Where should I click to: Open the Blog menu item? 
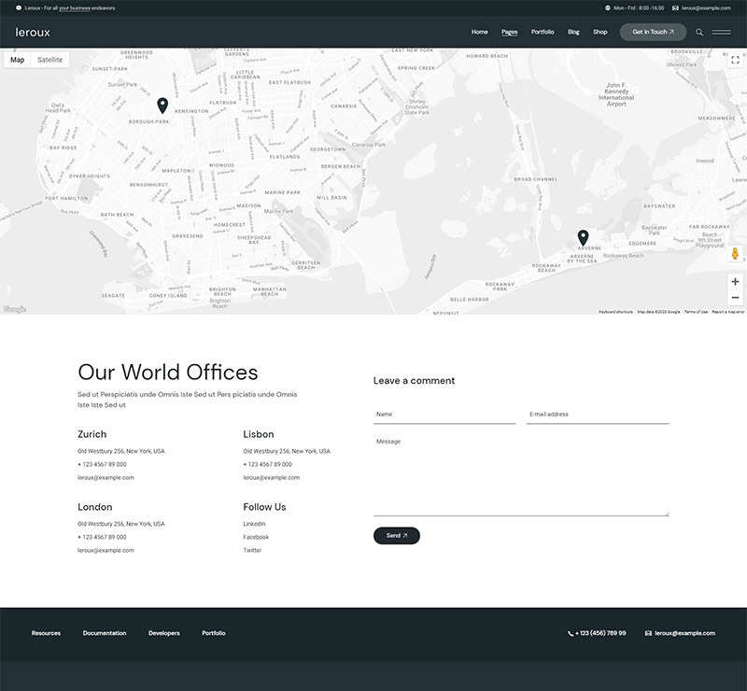(x=573, y=32)
